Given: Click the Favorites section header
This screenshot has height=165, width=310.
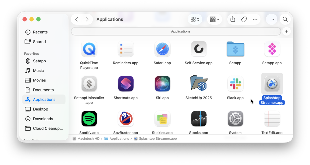Looking at the screenshot, I should (32, 54).
